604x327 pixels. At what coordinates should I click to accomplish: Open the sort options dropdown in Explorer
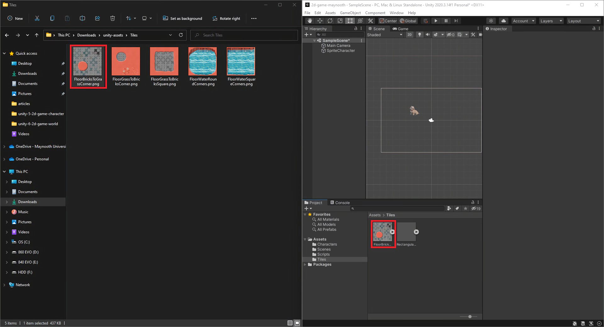point(131,18)
